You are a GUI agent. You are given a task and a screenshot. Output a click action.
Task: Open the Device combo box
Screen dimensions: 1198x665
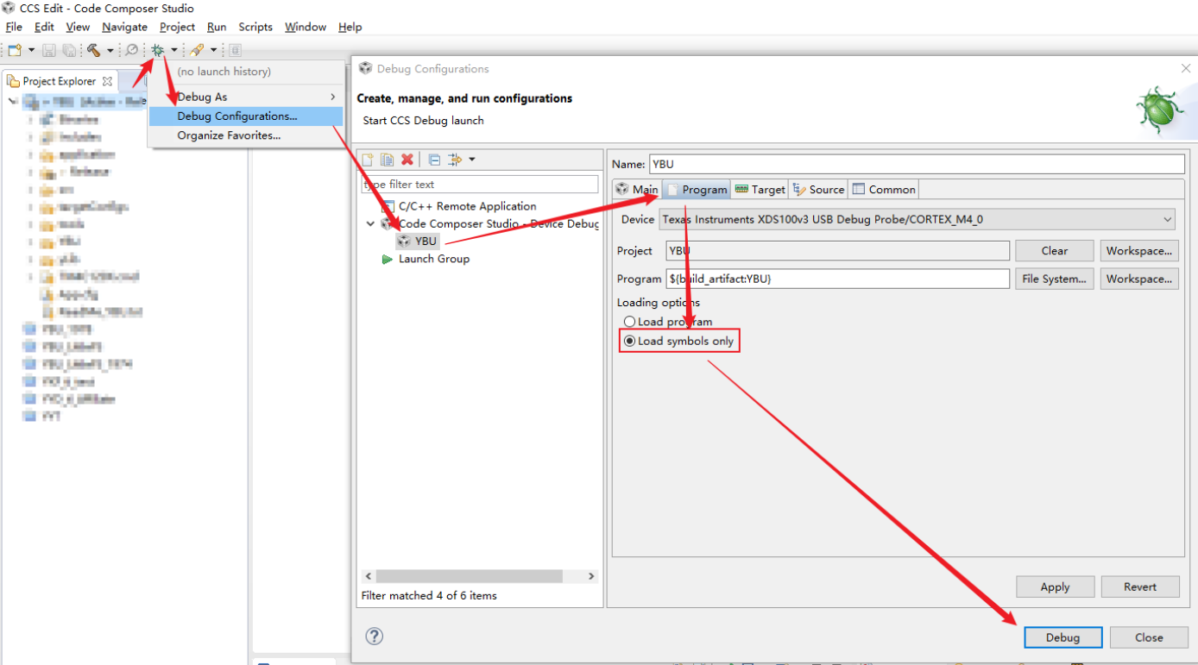tap(917, 219)
